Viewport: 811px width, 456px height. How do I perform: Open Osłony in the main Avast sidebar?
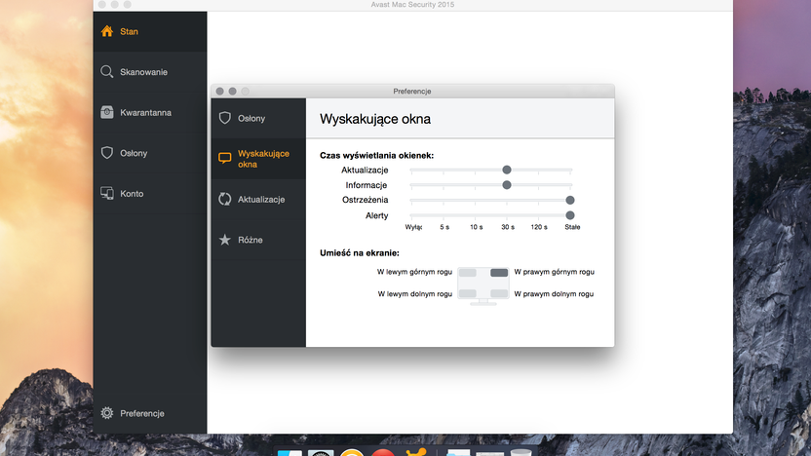[x=150, y=153]
